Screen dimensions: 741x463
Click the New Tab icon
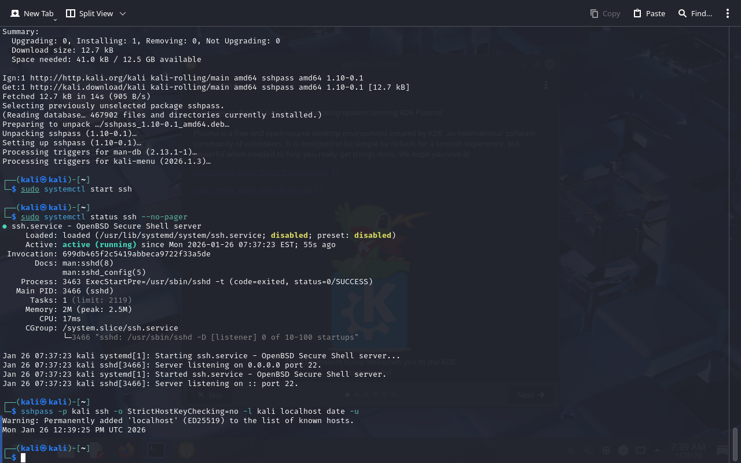coord(15,13)
